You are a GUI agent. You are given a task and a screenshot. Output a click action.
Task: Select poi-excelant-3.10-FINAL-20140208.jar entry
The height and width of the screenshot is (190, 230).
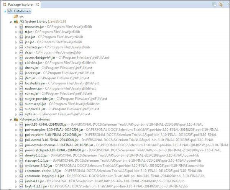coord(121,135)
